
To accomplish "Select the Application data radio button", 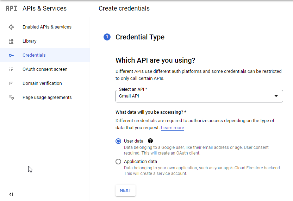I will [118, 161].
